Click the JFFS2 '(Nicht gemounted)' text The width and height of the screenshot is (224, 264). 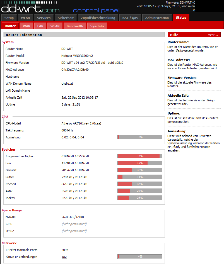click(74, 231)
